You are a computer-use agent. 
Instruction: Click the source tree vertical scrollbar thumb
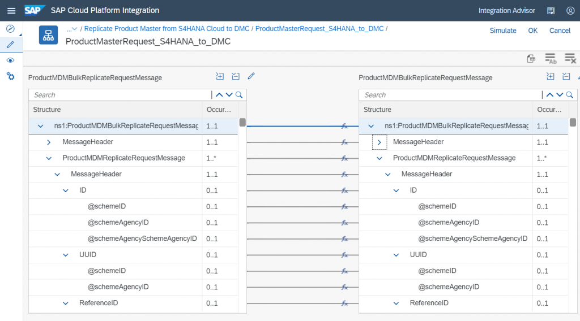(x=242, y=122)
